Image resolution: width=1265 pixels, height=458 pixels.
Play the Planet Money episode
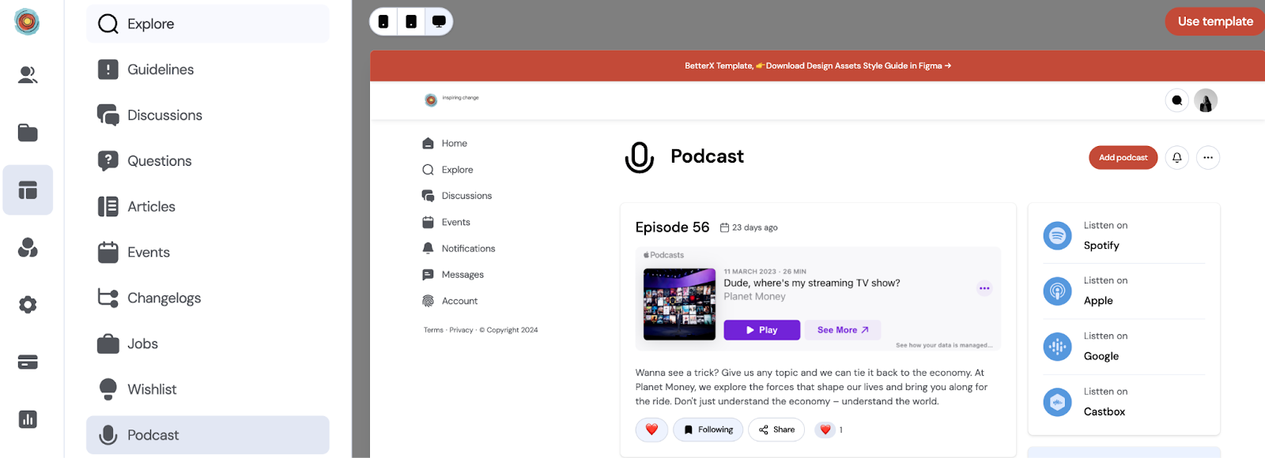pos(762,330)
